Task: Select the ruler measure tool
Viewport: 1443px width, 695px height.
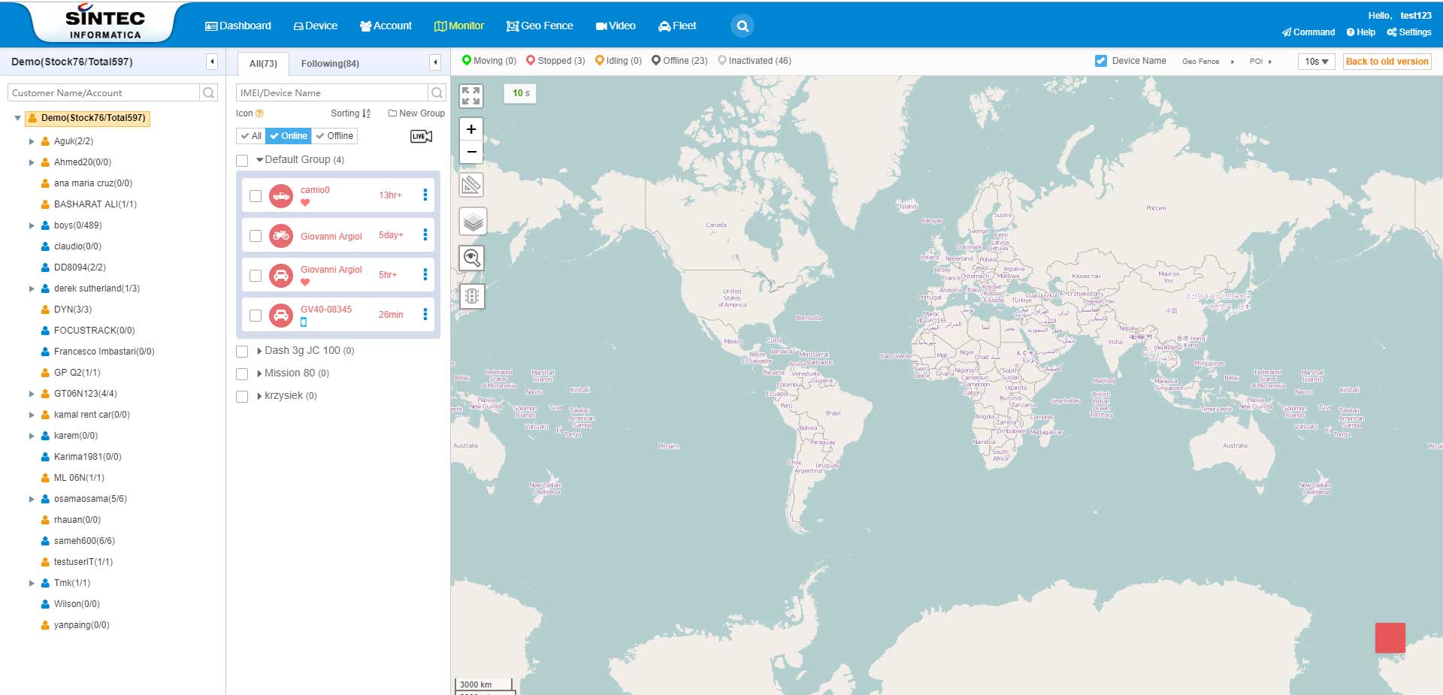Action: pyautogui.click(x=471, y=185)
